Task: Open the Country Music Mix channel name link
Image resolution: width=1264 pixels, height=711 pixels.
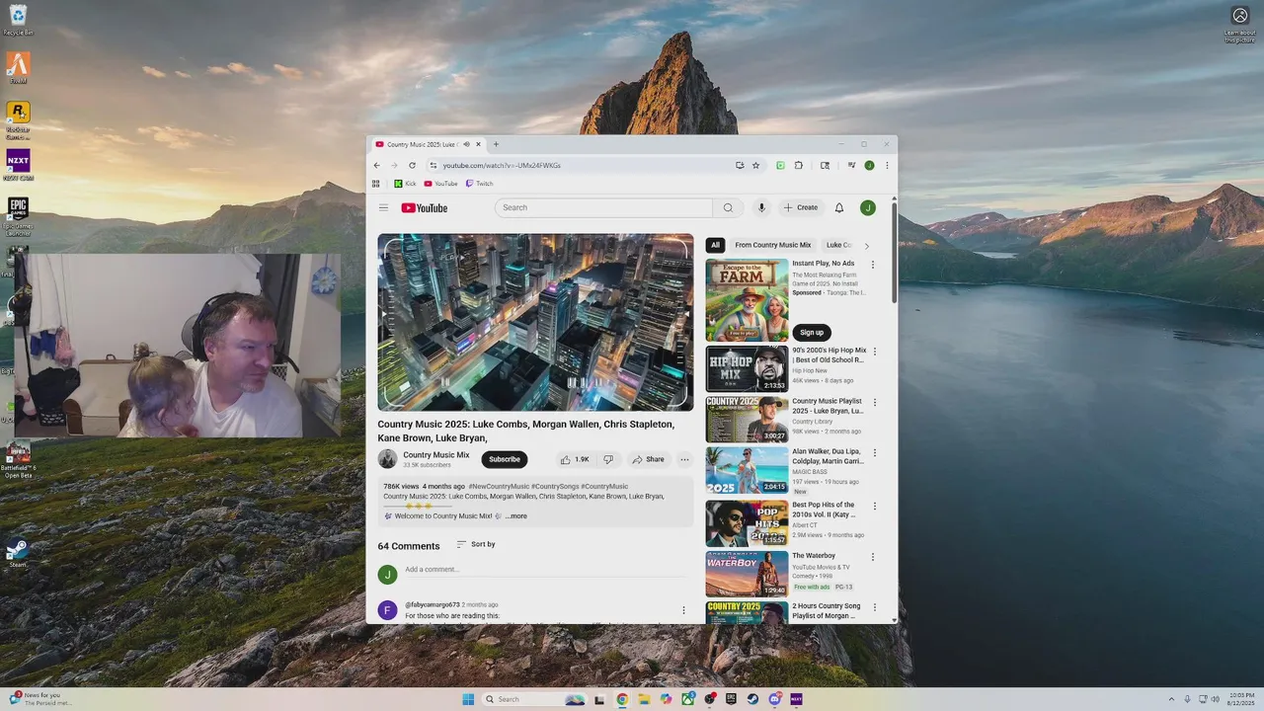Action: [x=436, y=455]
